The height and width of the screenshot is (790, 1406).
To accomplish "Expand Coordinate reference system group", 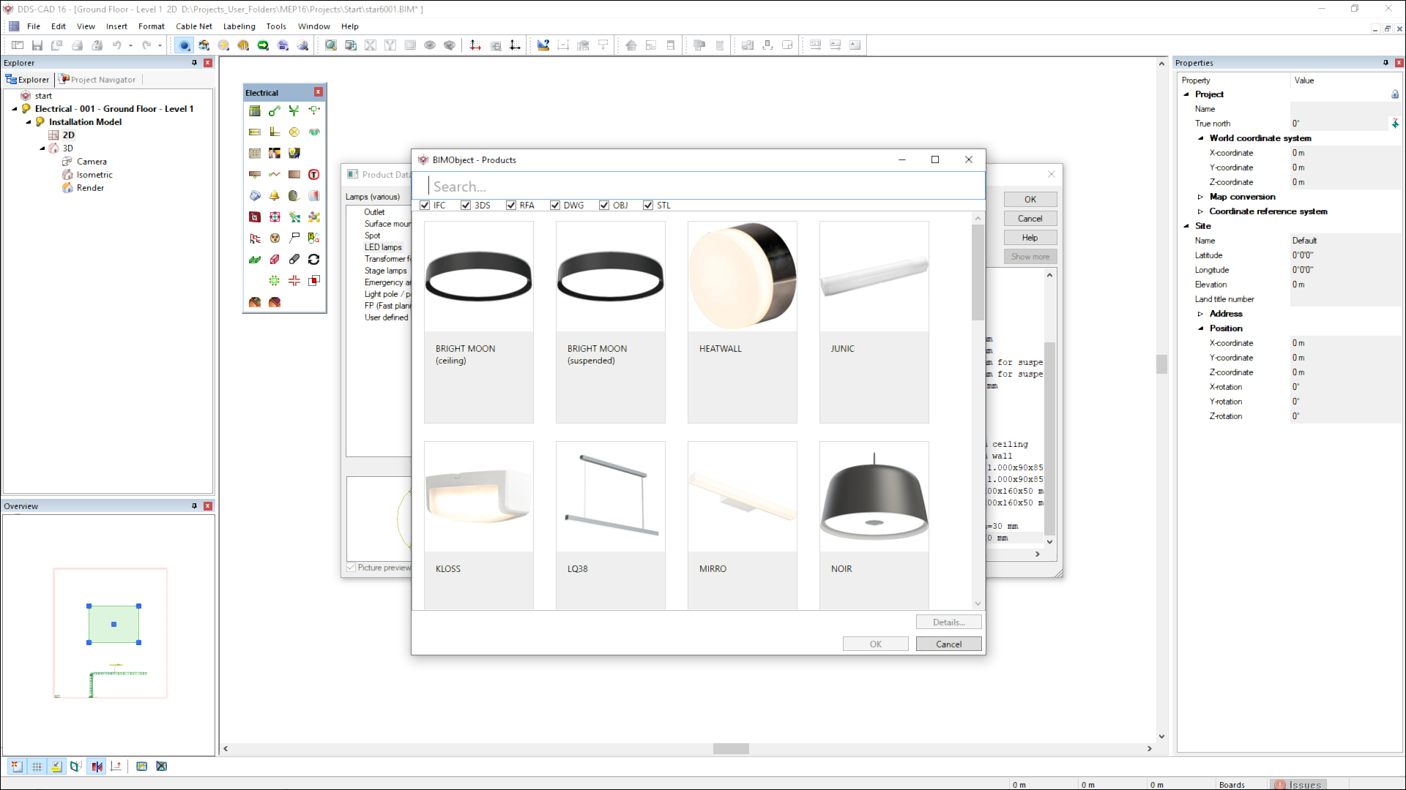I will pyautogui.click(x=1201, y=211).
